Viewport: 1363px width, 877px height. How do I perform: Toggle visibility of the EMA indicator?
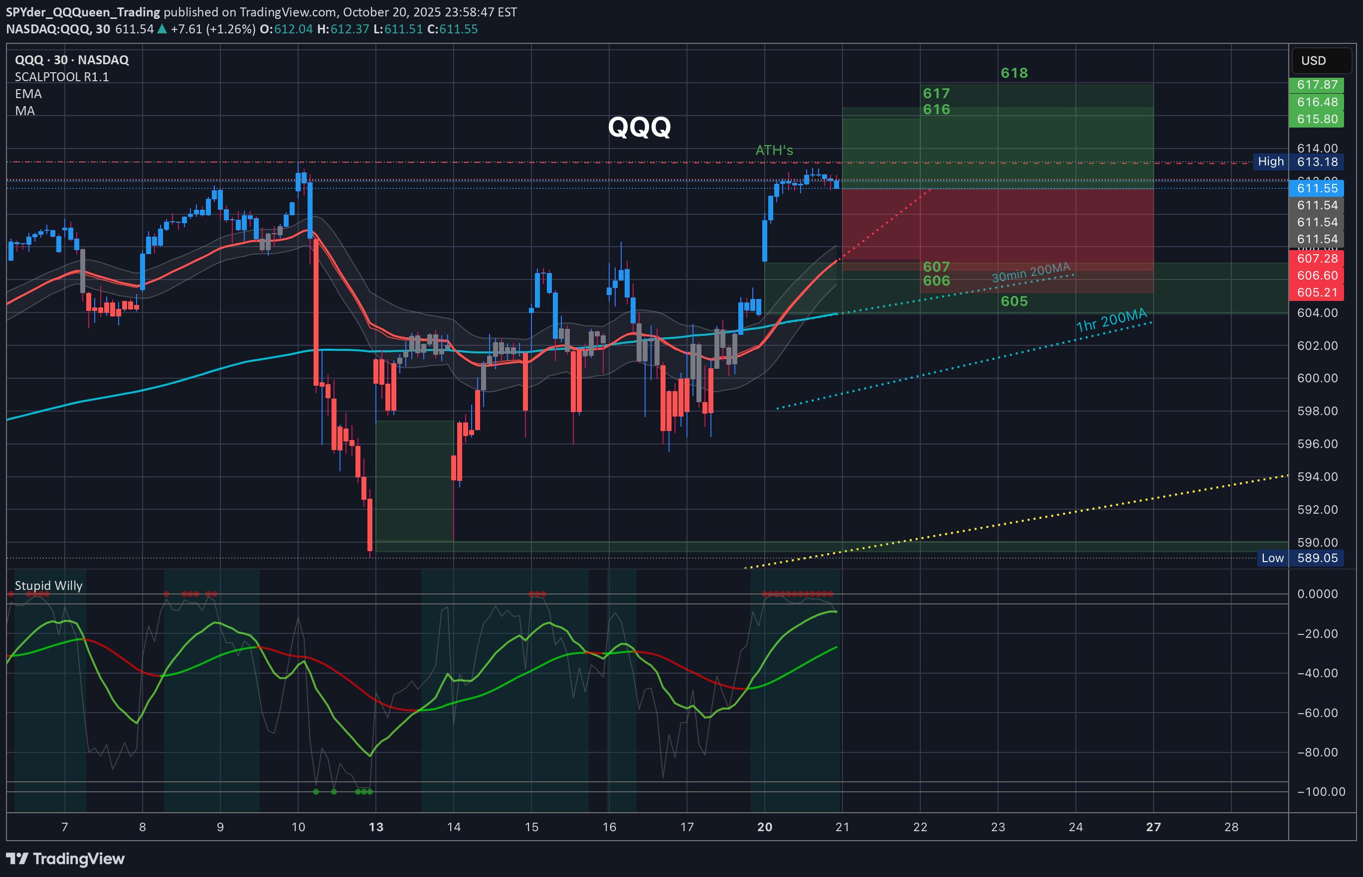[29, 93]
